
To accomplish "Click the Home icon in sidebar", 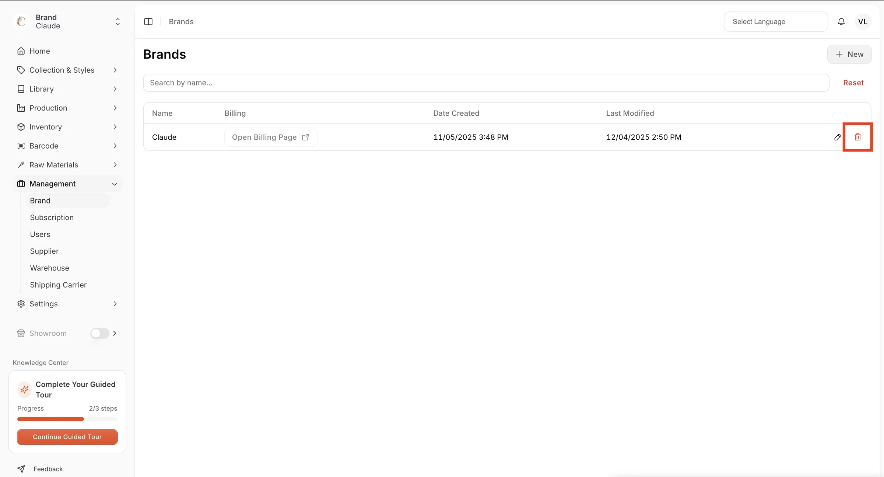I will pyautogui.click(x=21, y=51).
